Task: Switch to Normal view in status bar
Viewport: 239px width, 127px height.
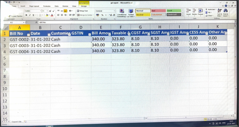Action: 205,119
